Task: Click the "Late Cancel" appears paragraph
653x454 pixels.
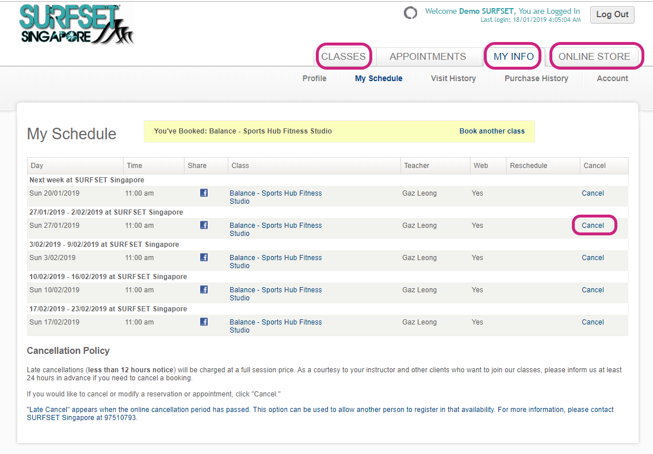Action: point(320,414)
